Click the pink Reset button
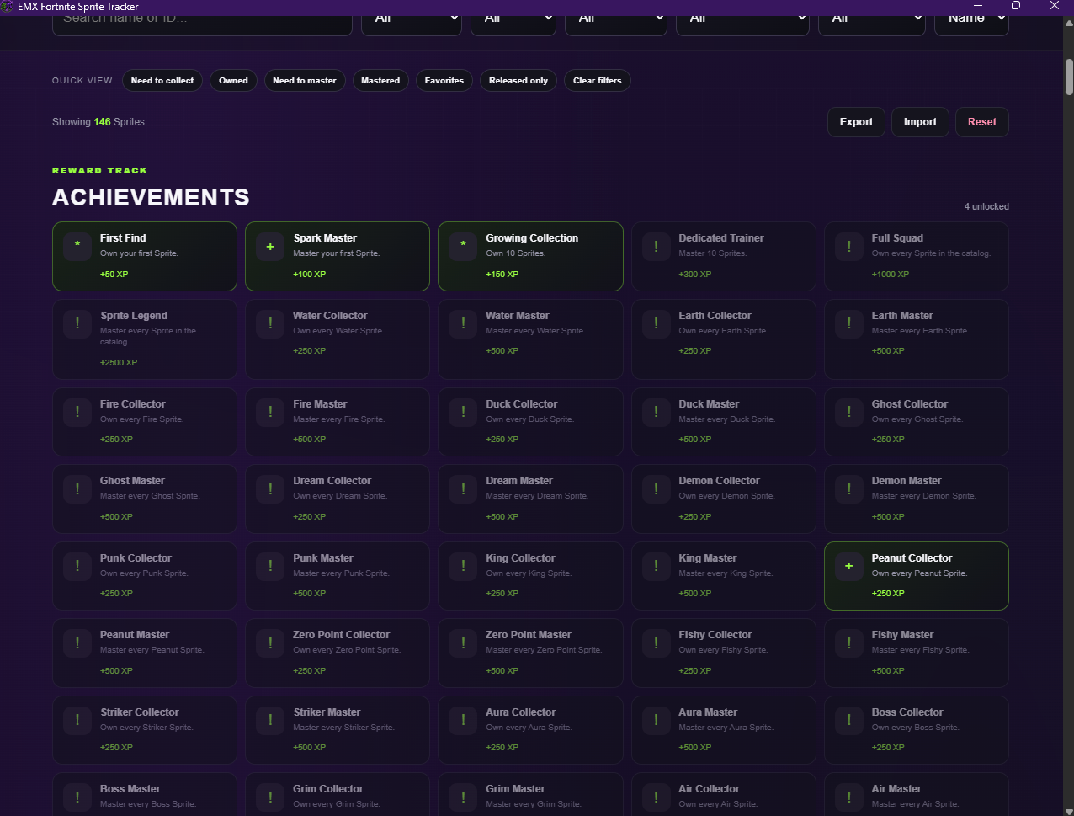 982,122
